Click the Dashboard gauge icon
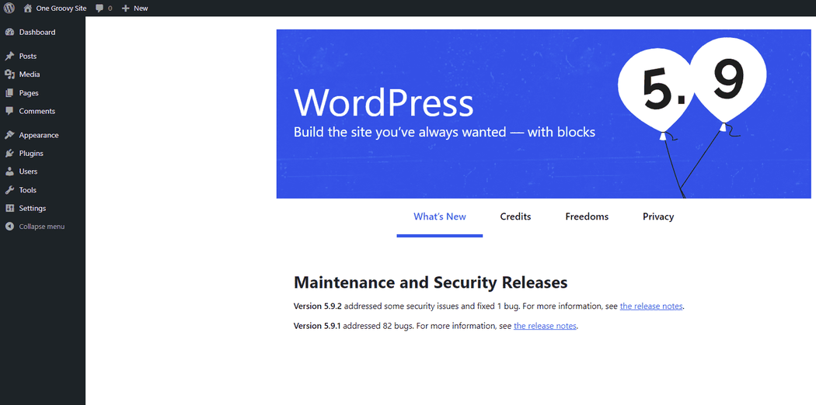 (9, 32)
